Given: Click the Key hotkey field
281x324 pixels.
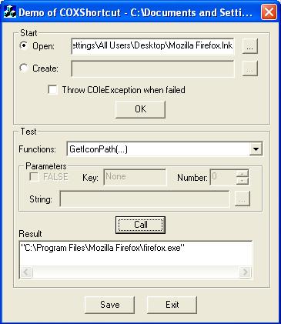Looking at the screenshot, I should pyautogui.click(x=135, y=177).
